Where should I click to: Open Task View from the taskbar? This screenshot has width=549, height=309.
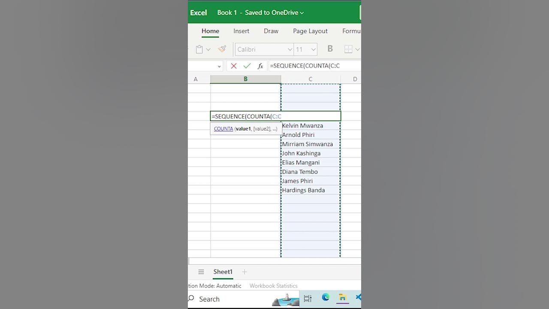point(308,299)
